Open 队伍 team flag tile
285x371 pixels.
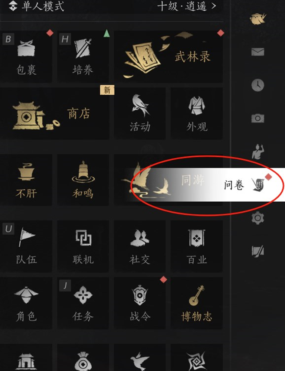click(x=26, y=246)
